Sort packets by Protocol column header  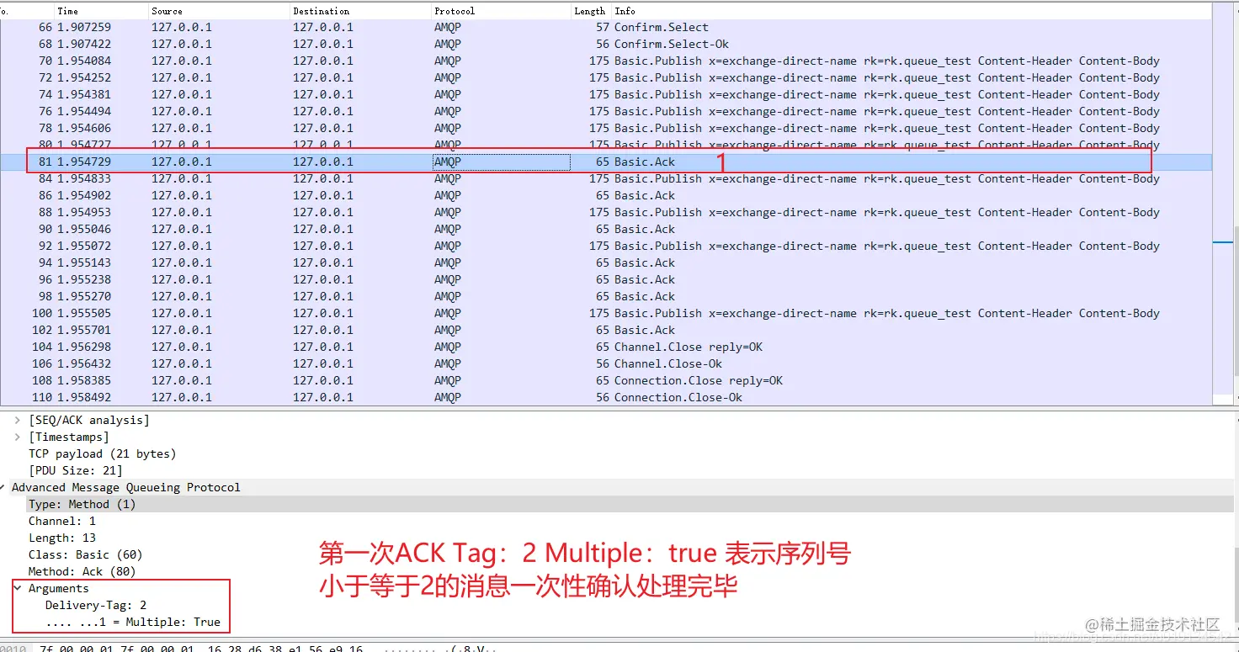click(x=502, y=11)
